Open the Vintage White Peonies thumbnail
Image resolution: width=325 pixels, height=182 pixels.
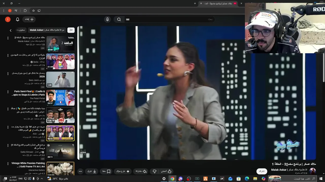(x=60, y=168)
